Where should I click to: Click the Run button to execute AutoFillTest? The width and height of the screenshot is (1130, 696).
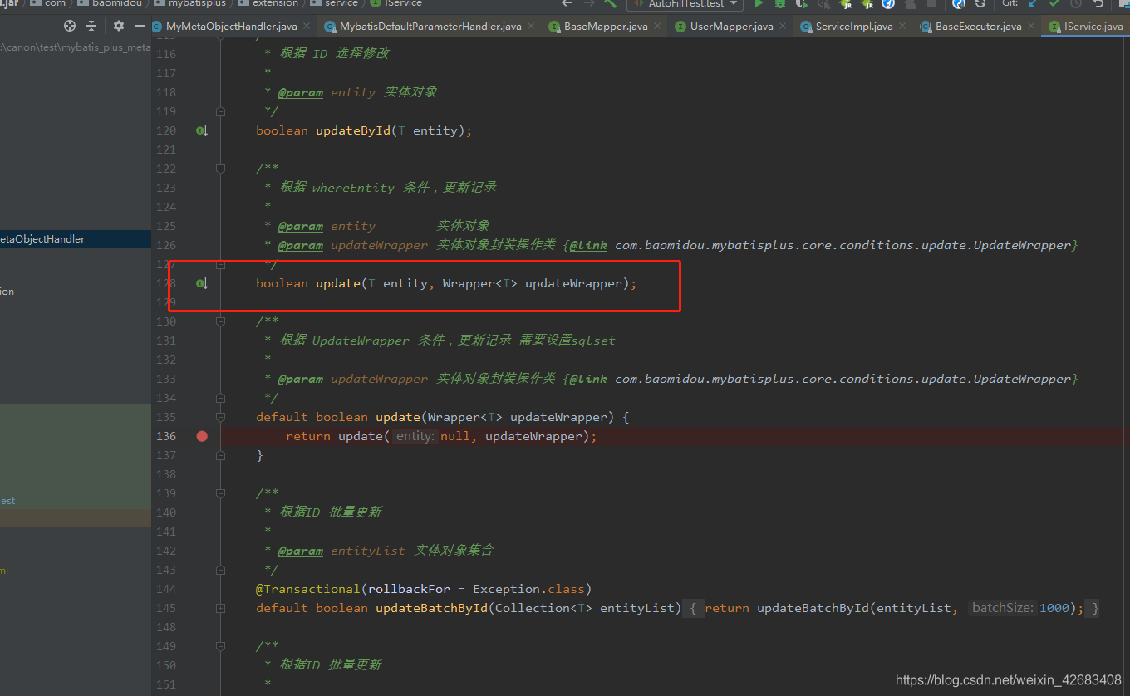pyautogui.click(x=758, y=5)
